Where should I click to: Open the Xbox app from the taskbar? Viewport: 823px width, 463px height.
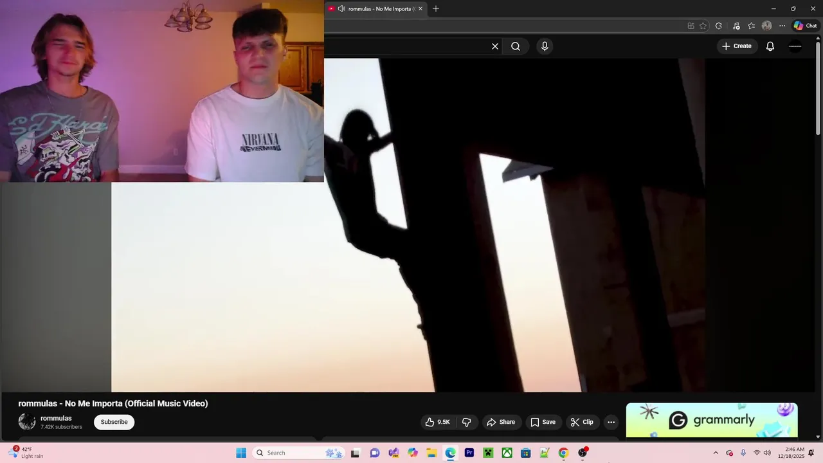coord(507,453)
